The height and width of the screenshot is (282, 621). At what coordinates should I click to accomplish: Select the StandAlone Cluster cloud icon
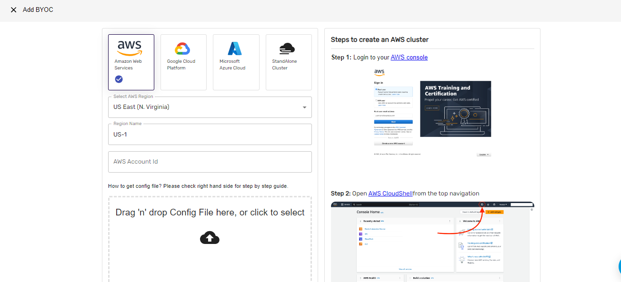pyautogui.click(x=287, y=49)
